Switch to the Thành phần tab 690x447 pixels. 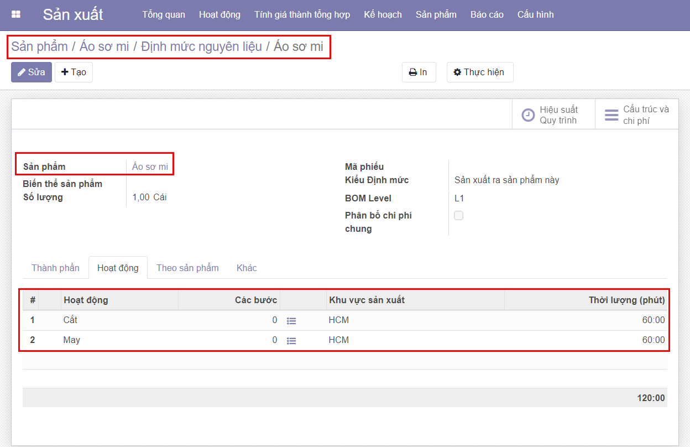pyautogui.click(x=55, y=268)
